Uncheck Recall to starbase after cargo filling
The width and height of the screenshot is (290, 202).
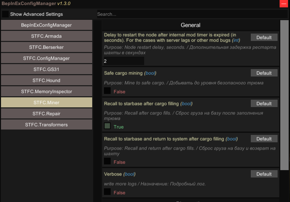(x=107, y=126)
